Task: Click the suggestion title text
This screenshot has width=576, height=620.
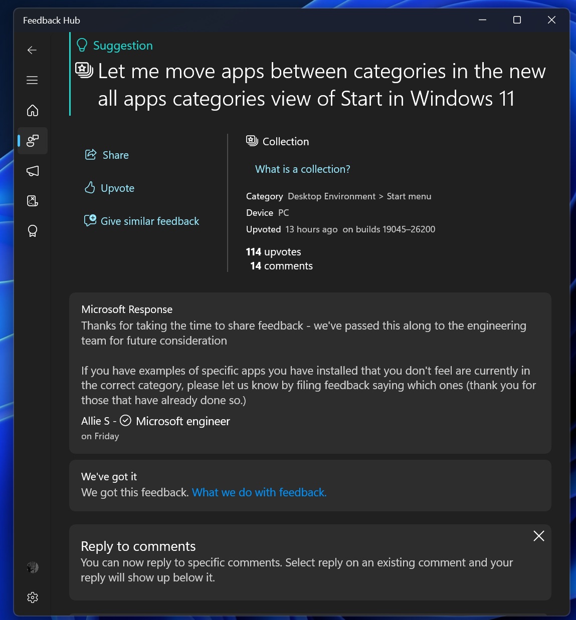Action: pos(321,85)
